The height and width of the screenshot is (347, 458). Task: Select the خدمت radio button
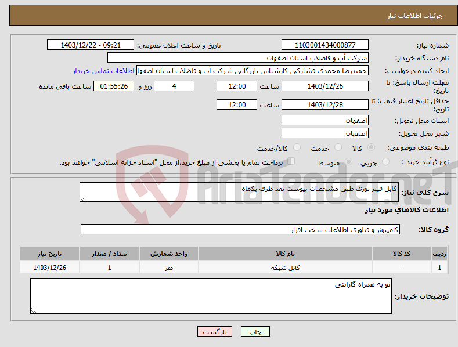coord(338,147)
